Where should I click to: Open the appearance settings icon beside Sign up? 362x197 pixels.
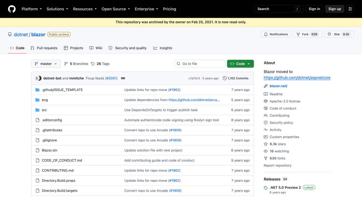(350, 9)
